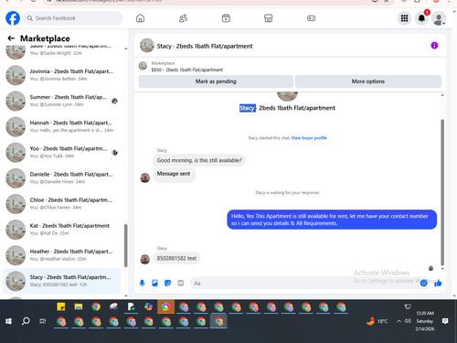Screen dimensions: 457x343
Task: Open Windows action center notifications icon
Action: coord(445,321)
